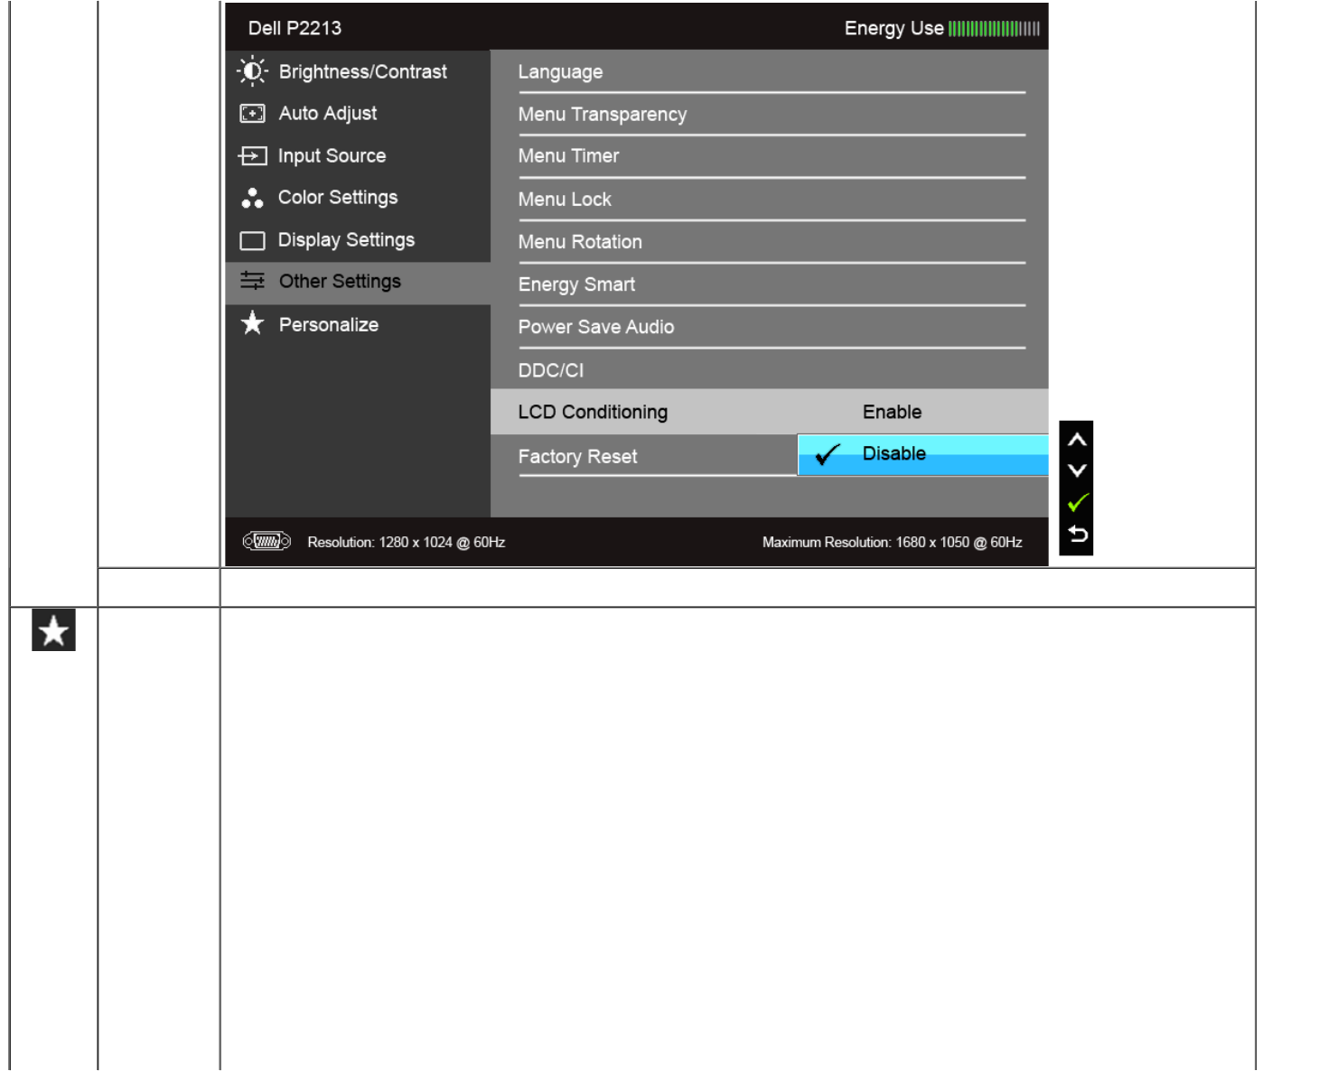Select the Menu Timer setting

[772, 156]
